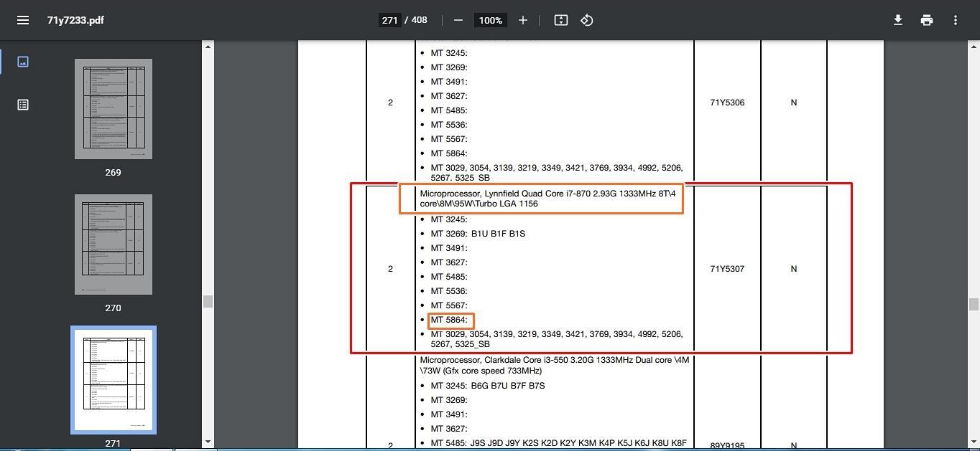Click 'MT 5485: J9S J9D J9Y' line

point(559,443)
